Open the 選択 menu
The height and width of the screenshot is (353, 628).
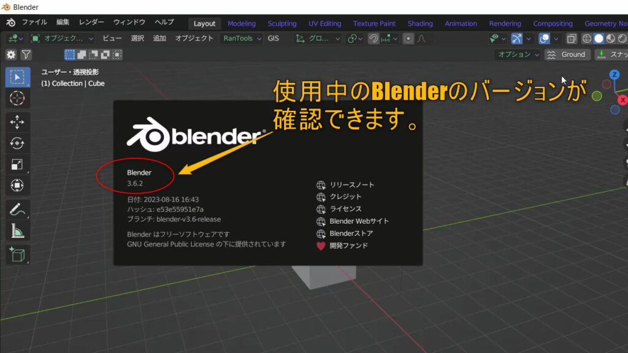pyautogui.click(x=137, y=39)
